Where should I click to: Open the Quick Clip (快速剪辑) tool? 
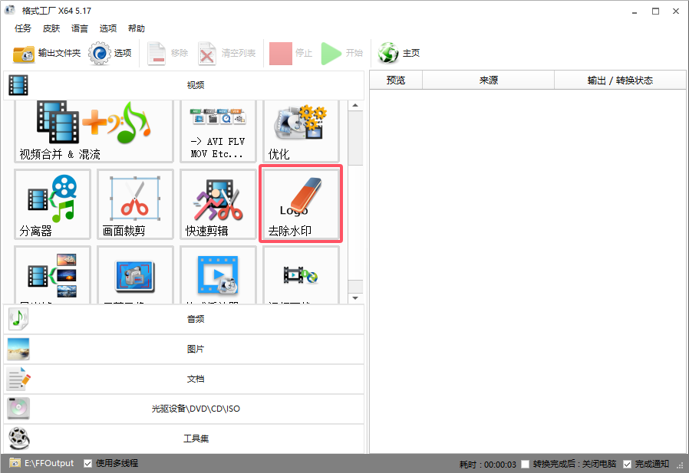coord(217,203)
